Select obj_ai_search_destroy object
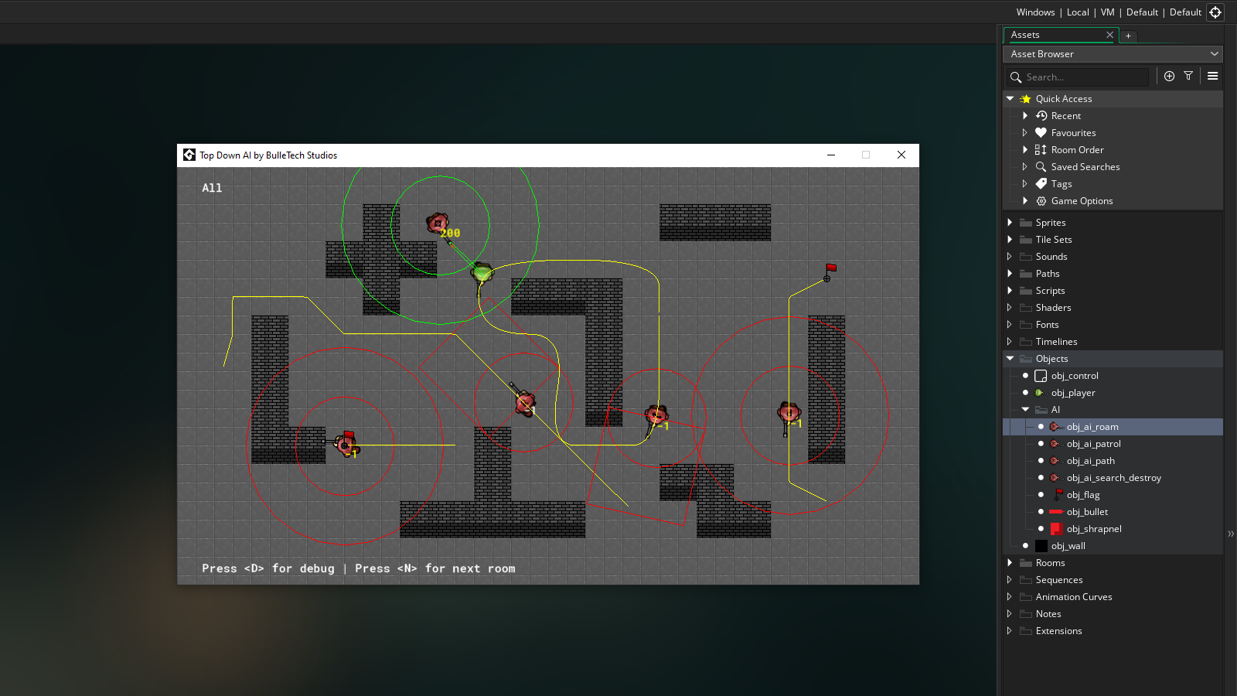This screenshot has height=696, width=1237. coord(1113,478)
